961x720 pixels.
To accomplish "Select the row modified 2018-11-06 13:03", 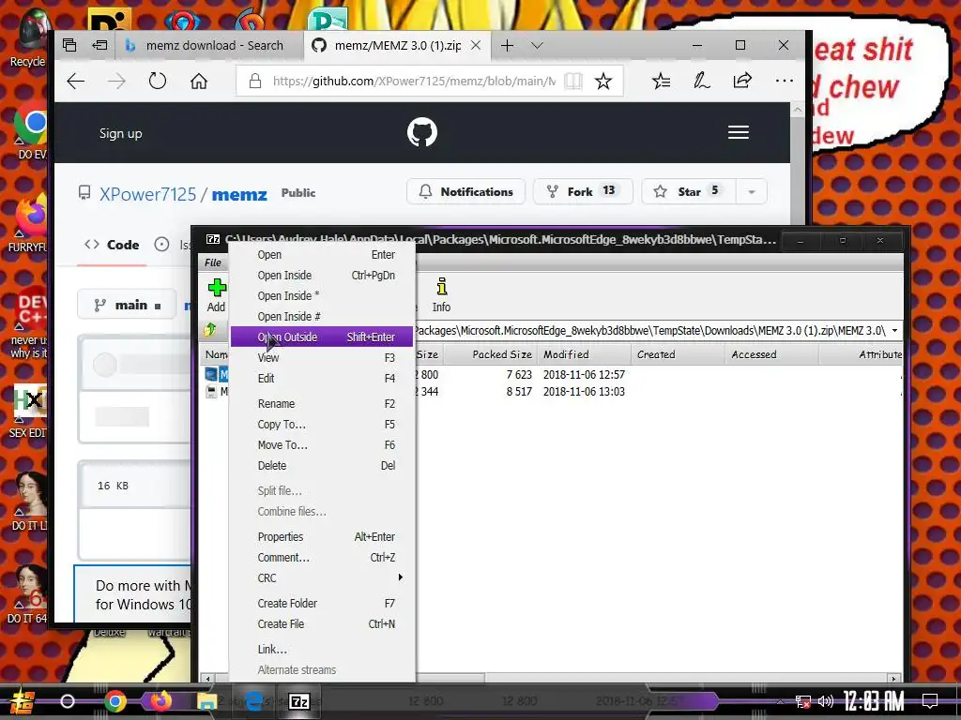I will tap(584, 392).
